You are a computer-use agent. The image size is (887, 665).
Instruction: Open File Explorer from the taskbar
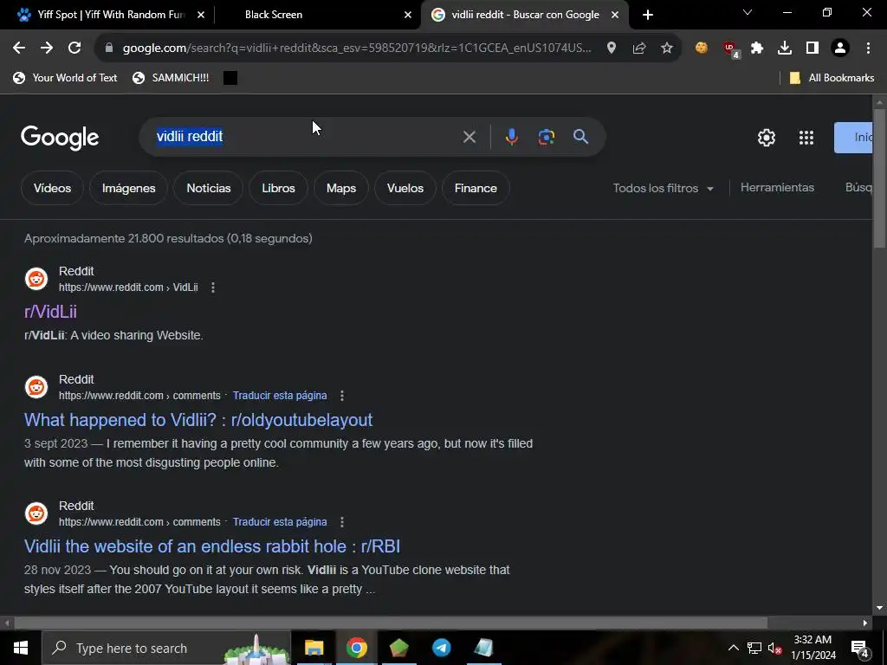pos(314,648)
